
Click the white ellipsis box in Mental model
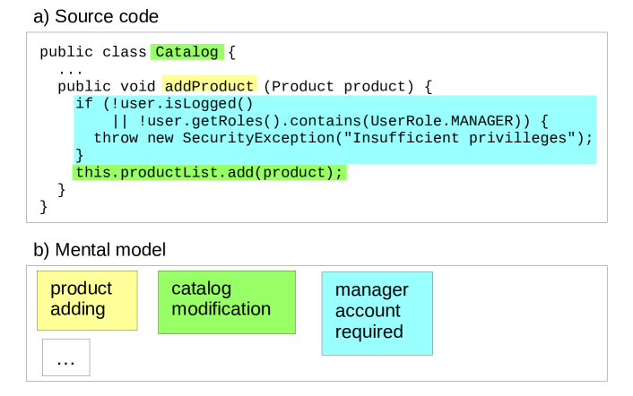65,357
